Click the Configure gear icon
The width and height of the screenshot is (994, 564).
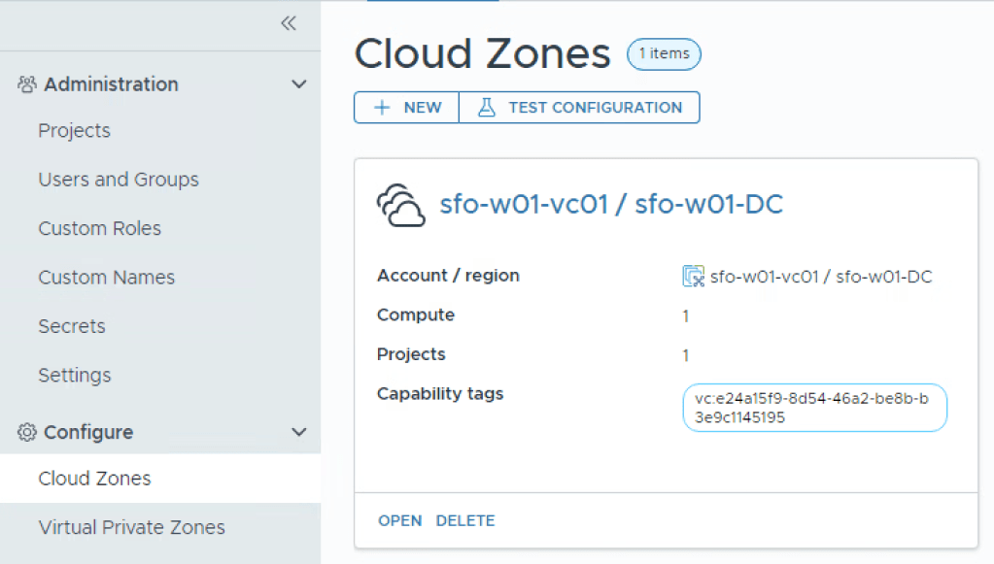[x=27, y=432]
